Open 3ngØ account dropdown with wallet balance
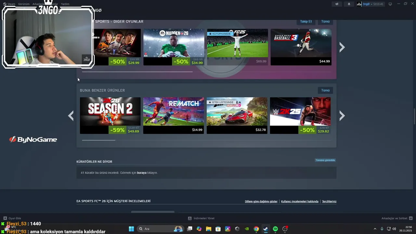Viewport: 416px width, 234px height. (x=373, y=4)
